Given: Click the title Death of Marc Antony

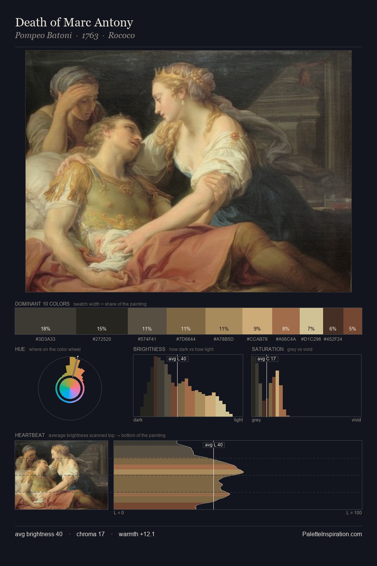Looking at the screenshot, I should (74, 22).
